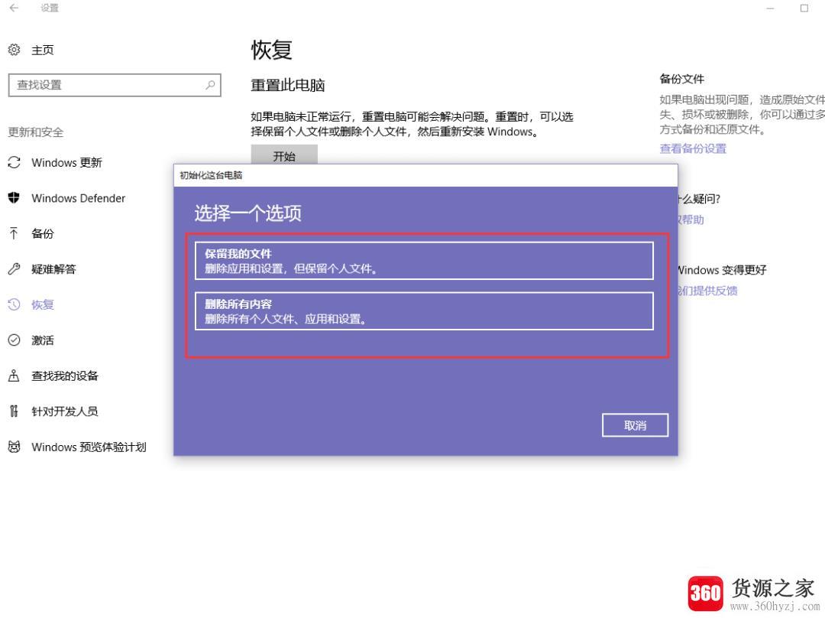This screenshot has width=825, height=634.
Task: Click the 恢复 page title
Action: [x=271, y=50]
